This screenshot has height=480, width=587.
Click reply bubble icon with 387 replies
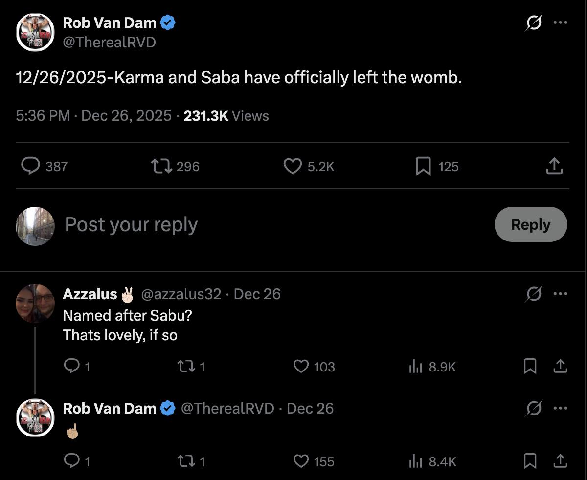coord(31,166)
